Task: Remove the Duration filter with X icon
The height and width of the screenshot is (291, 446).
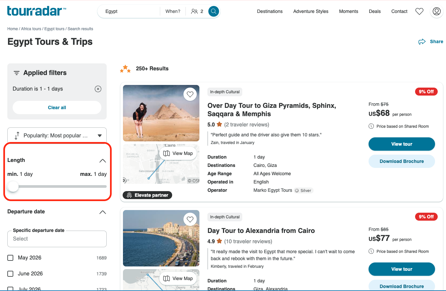Action: click(98, 89)
